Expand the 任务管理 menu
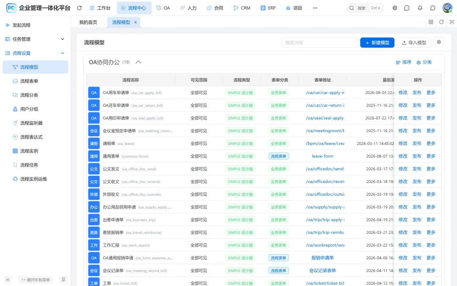Viewport: 457px width, 286px height. [35, 39]
